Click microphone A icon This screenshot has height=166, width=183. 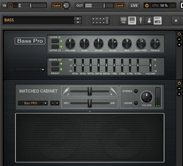66,91
